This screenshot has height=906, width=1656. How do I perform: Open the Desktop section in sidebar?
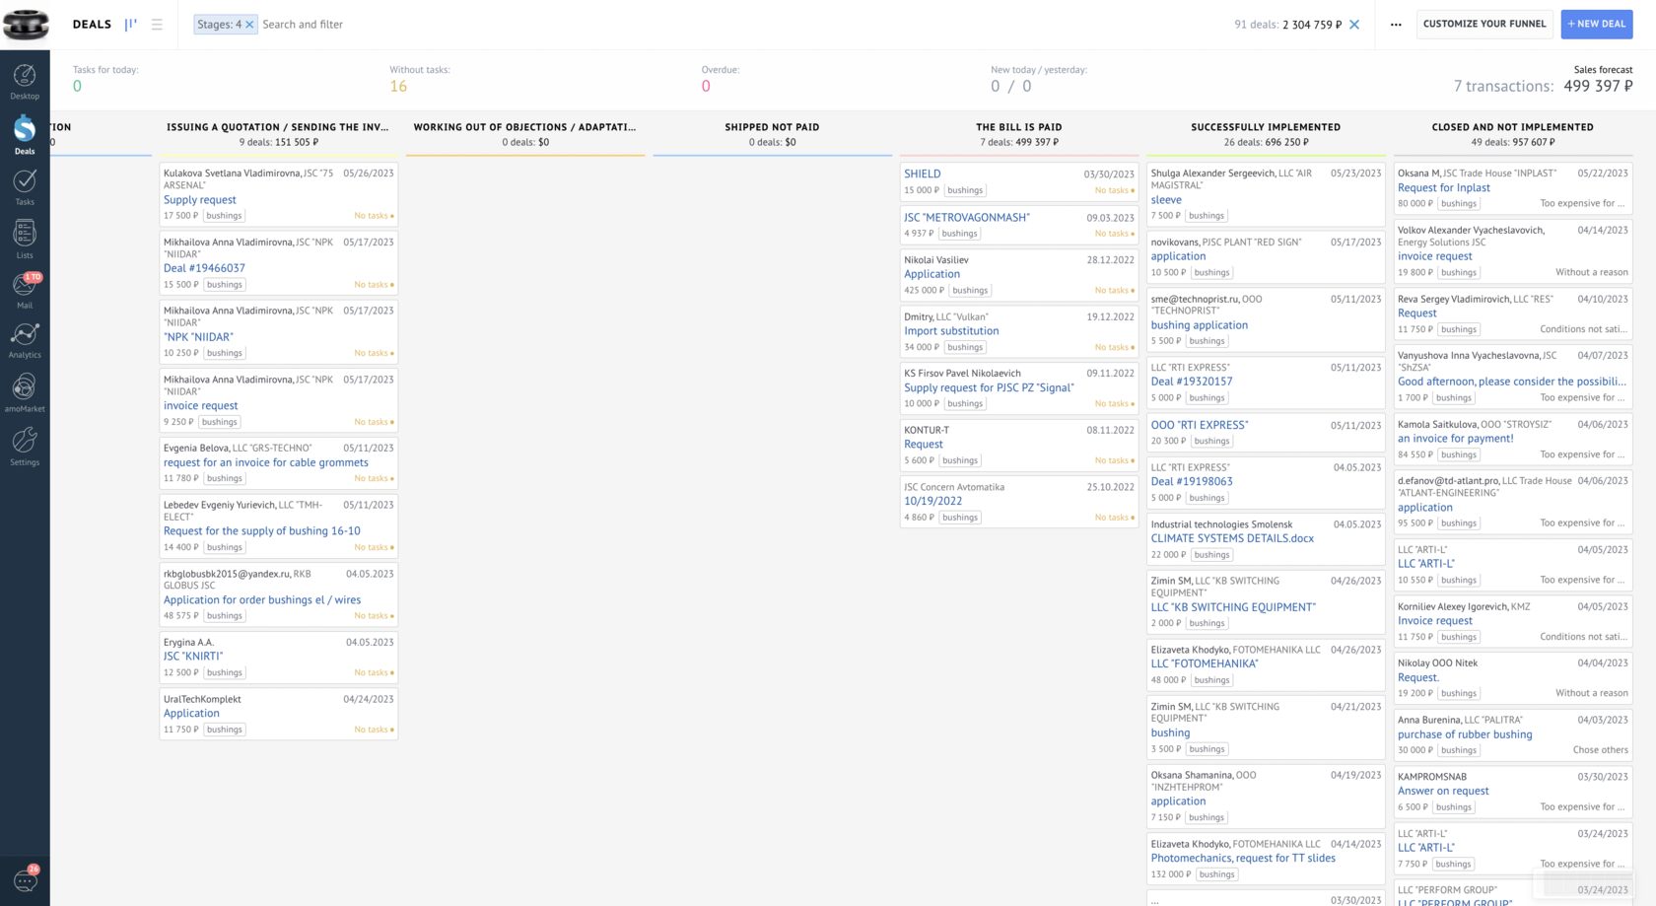[x=25, y=82]
